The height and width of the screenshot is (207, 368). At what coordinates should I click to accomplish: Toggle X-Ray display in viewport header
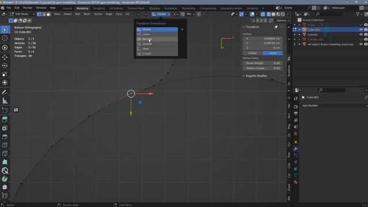tap(263, 14)
